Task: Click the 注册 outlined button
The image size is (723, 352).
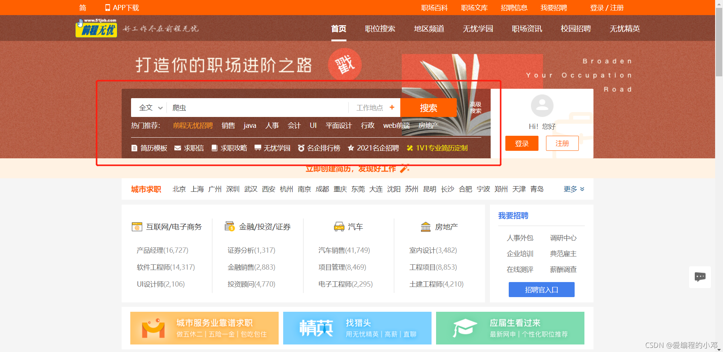Action: tap(562, 143)
